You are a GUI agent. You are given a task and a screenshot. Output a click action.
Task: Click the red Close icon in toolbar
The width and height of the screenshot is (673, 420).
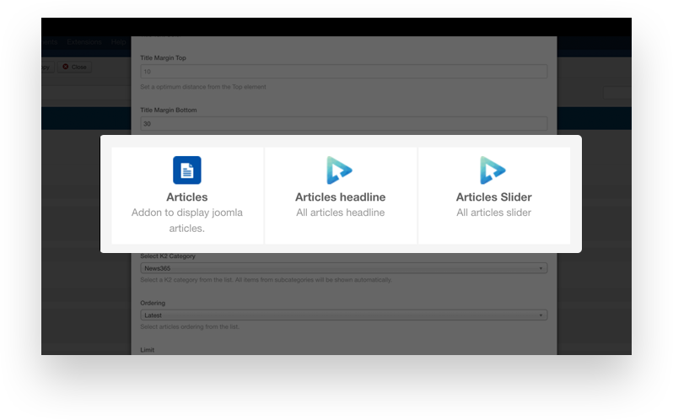tap(66, 67)
